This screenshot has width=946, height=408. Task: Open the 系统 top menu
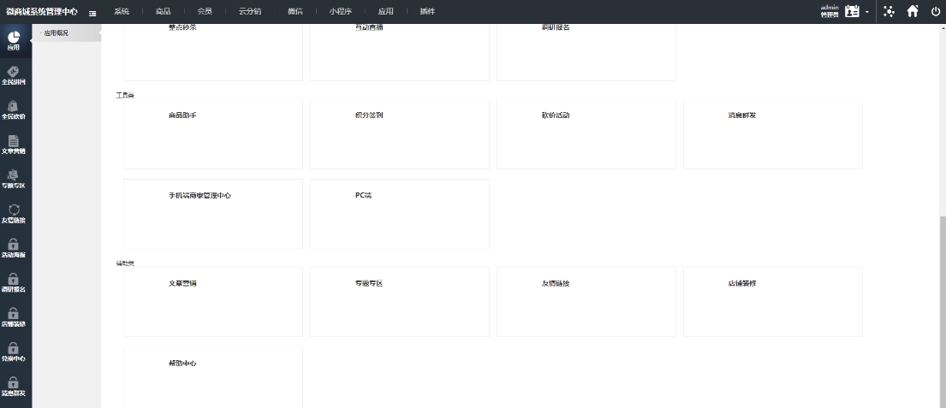(x=122, y=11)
